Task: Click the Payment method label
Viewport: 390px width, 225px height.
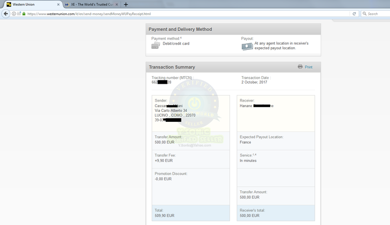Action: (166, 38)
